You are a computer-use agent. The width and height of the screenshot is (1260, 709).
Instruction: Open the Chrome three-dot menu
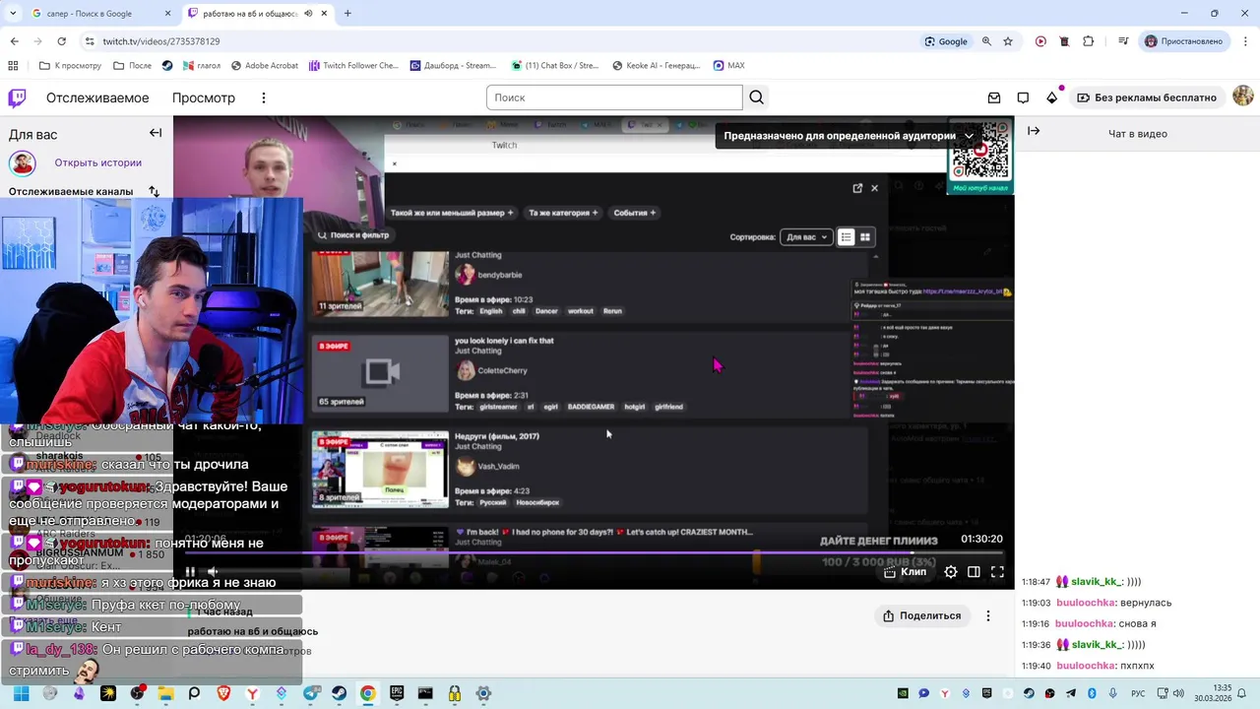tap(1244, 41)
